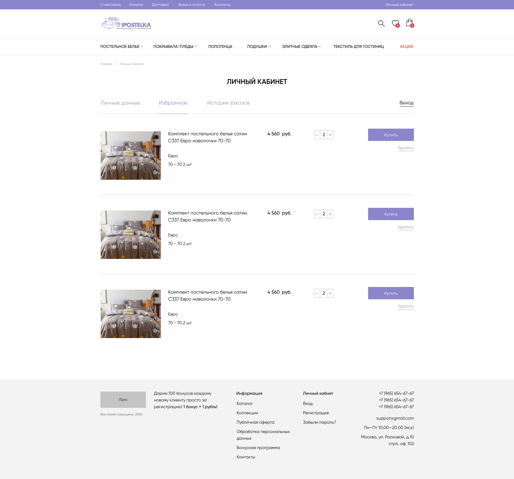This screenshot has width=514, height=479.
Task: Remove the third item with Удалить
Action: coord(406,306)
